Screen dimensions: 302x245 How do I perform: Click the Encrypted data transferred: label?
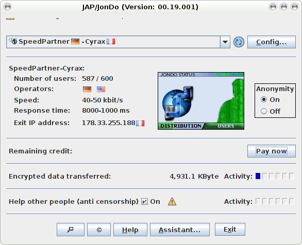pyautogui.click(x=60, y=177)
